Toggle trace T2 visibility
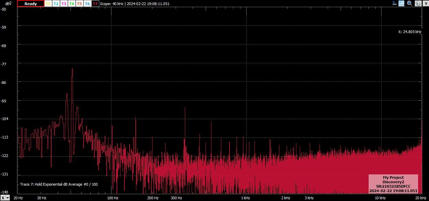This screenshot has width=429, height=201. (x=56, y=4)
